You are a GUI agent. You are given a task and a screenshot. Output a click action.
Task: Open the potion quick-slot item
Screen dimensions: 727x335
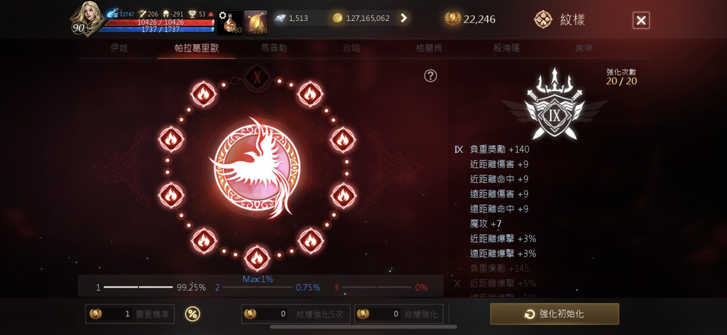(230, 22)
